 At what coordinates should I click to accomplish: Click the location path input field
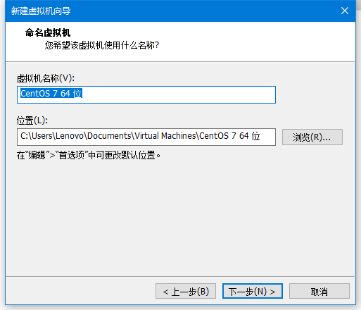coord(146,137)
